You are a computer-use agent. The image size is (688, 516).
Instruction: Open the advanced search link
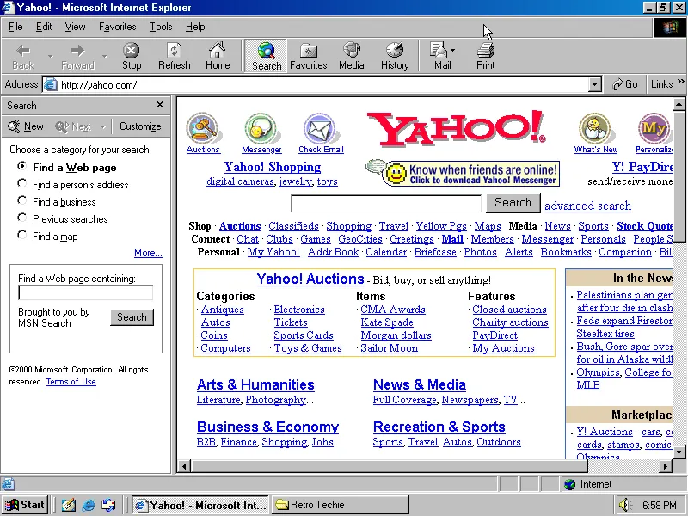click(587, 206)
